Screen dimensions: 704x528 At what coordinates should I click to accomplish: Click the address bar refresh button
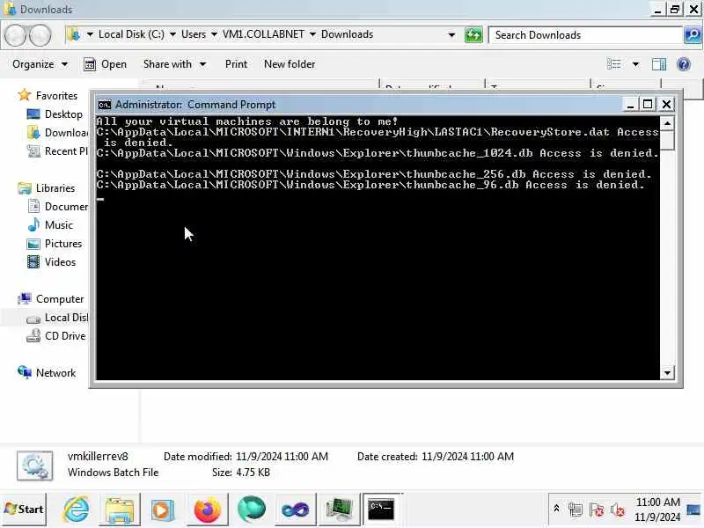(x=473, y=34)
